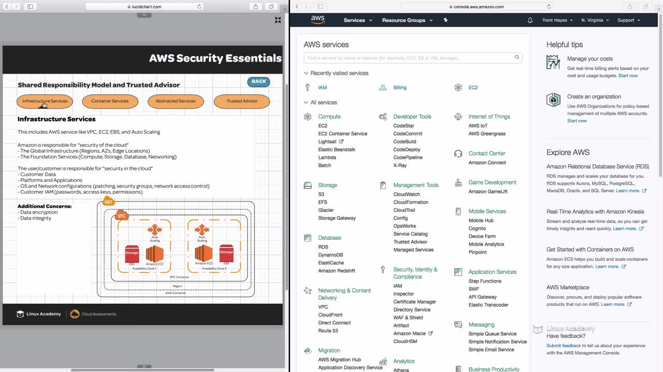Click the Security, Identity & Compliance icon
This screenshot has height=372, width=663.
click(383, 270)
